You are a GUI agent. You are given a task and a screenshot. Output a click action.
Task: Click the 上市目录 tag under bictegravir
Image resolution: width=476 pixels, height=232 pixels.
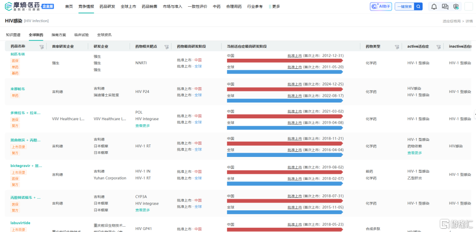click(x=19, y=172)
